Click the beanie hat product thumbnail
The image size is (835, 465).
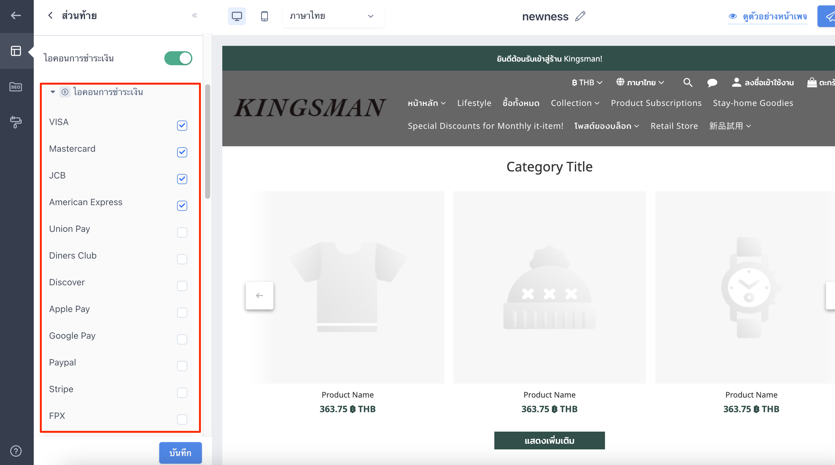[x=549, y=287]
